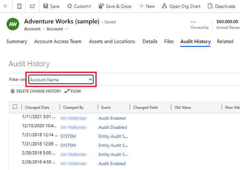Save the Adventure Works account record

51,6
